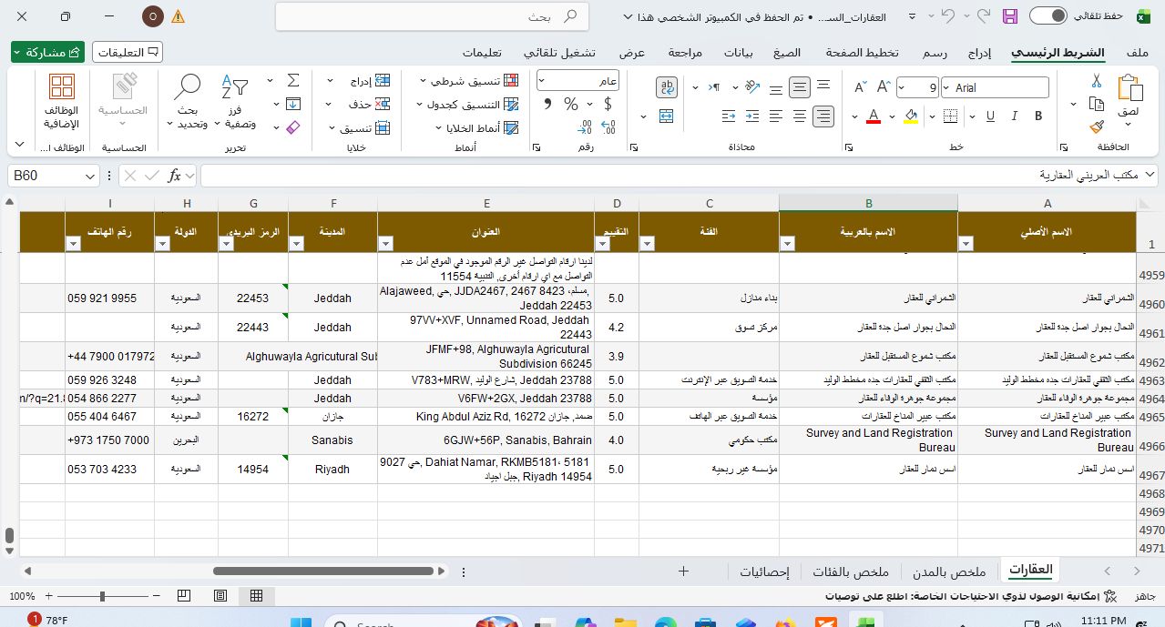Click the insert function fx icon
1165x627 pixels.
tap(175, 176)
